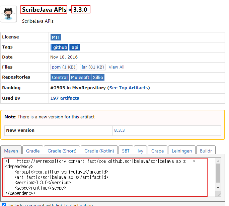Select the api tag
229x206 pixels.
click(x=74, y=47)
